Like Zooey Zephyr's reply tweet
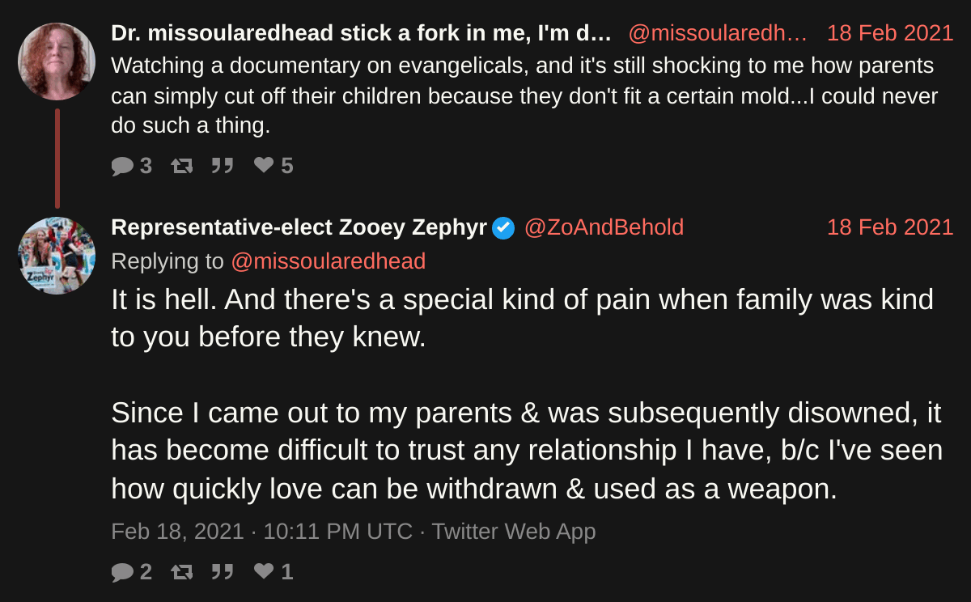The image size is (971, 602). [x=264, y=572]
